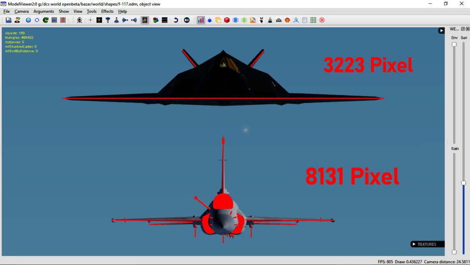Click the blue circular arrows refresh icon

[37, 20]
